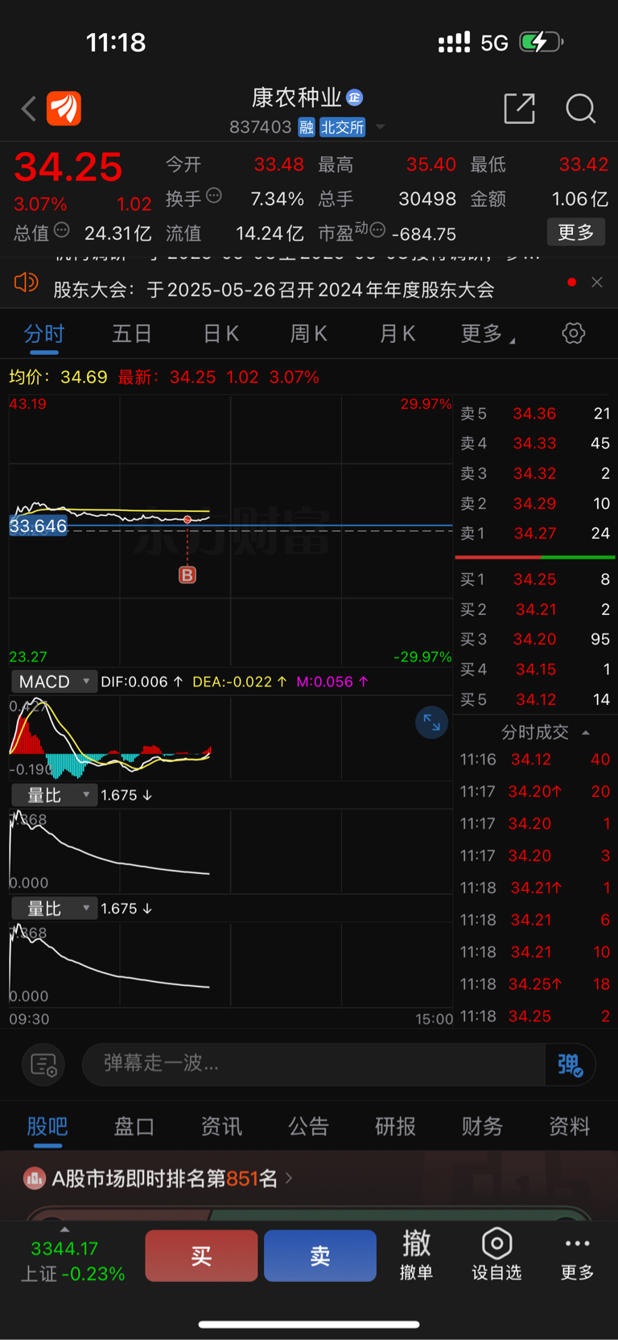Open the 研报 tab
This screenshot has width=618, height=1340.
tap(395, 1126)
